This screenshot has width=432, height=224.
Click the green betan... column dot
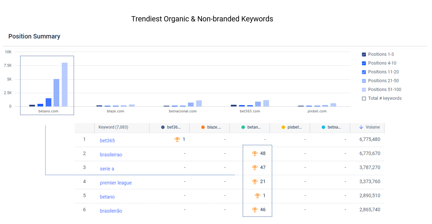click(x=243, y=127)
